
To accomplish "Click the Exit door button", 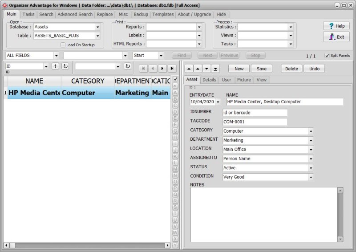I will coord(336,37).
